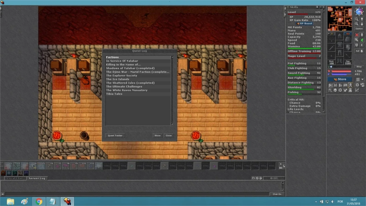This screenshot has height=206, width=366.
Task: Jump to last action bar page
Action: 281,168
